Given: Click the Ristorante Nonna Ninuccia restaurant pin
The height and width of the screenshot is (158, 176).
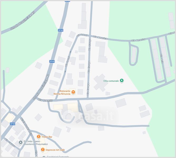Looking at the screenshot, I should [73, 92].
